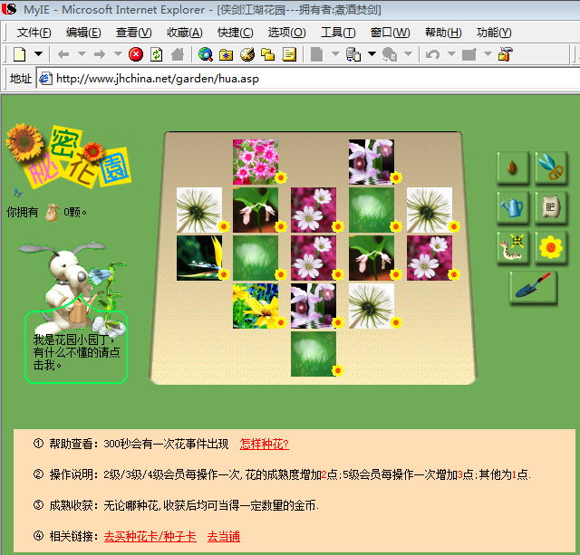Click the gray window box toolbar icon
Screen dimensions: 580x555
coord(469,54)
